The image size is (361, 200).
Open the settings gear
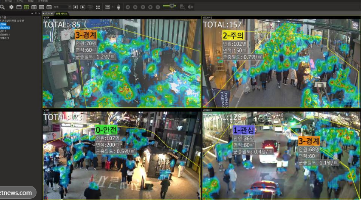coord(11,7)
